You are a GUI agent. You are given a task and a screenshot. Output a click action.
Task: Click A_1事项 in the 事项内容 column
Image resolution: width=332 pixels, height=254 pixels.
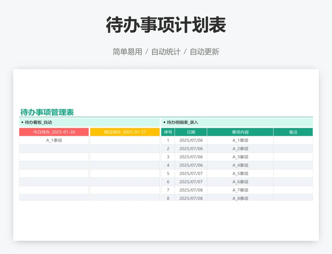click(240, 140)
